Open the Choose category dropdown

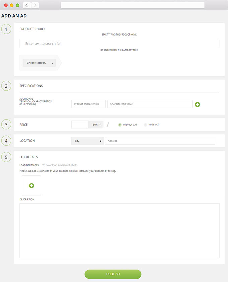click(x=40, y=63)
